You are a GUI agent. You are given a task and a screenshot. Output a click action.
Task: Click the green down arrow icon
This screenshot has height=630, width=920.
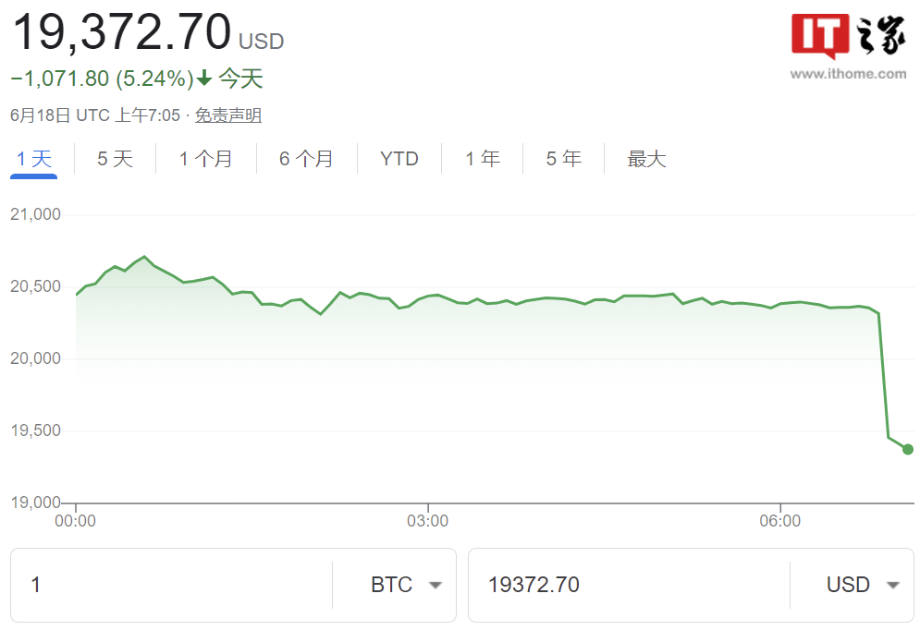pyautogui.click(x=204, y=79)
